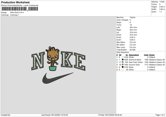This screenshot has width=166, height=117.
Task: Click the 'Max Jump:' label
Action: [121, 47]
